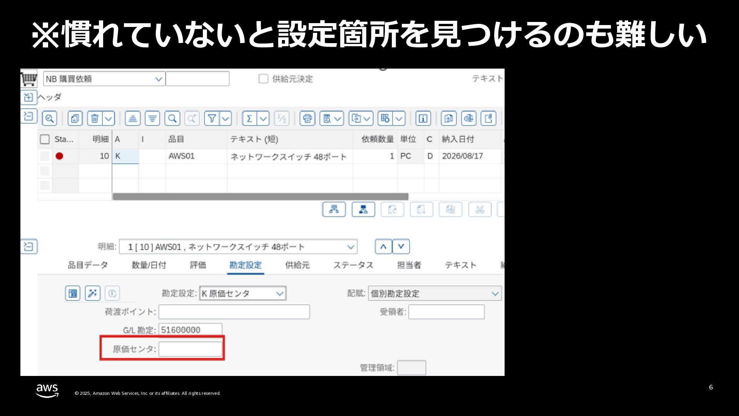
Task: Click the field next to NB 購買依頼
Action: (x=197, y=79)
